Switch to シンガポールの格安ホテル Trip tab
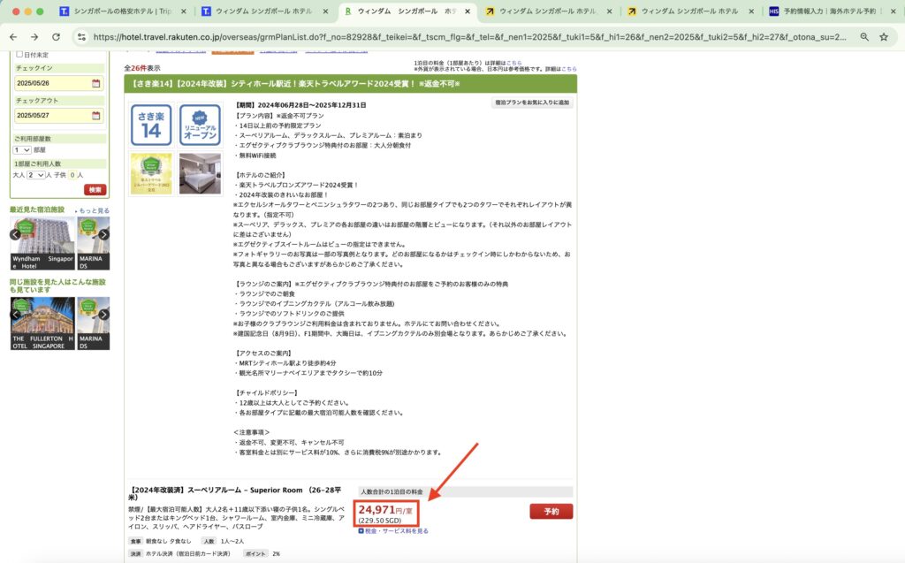Image resolution: width=905 pixels, height=563 pixels. (x=122, y=11)
